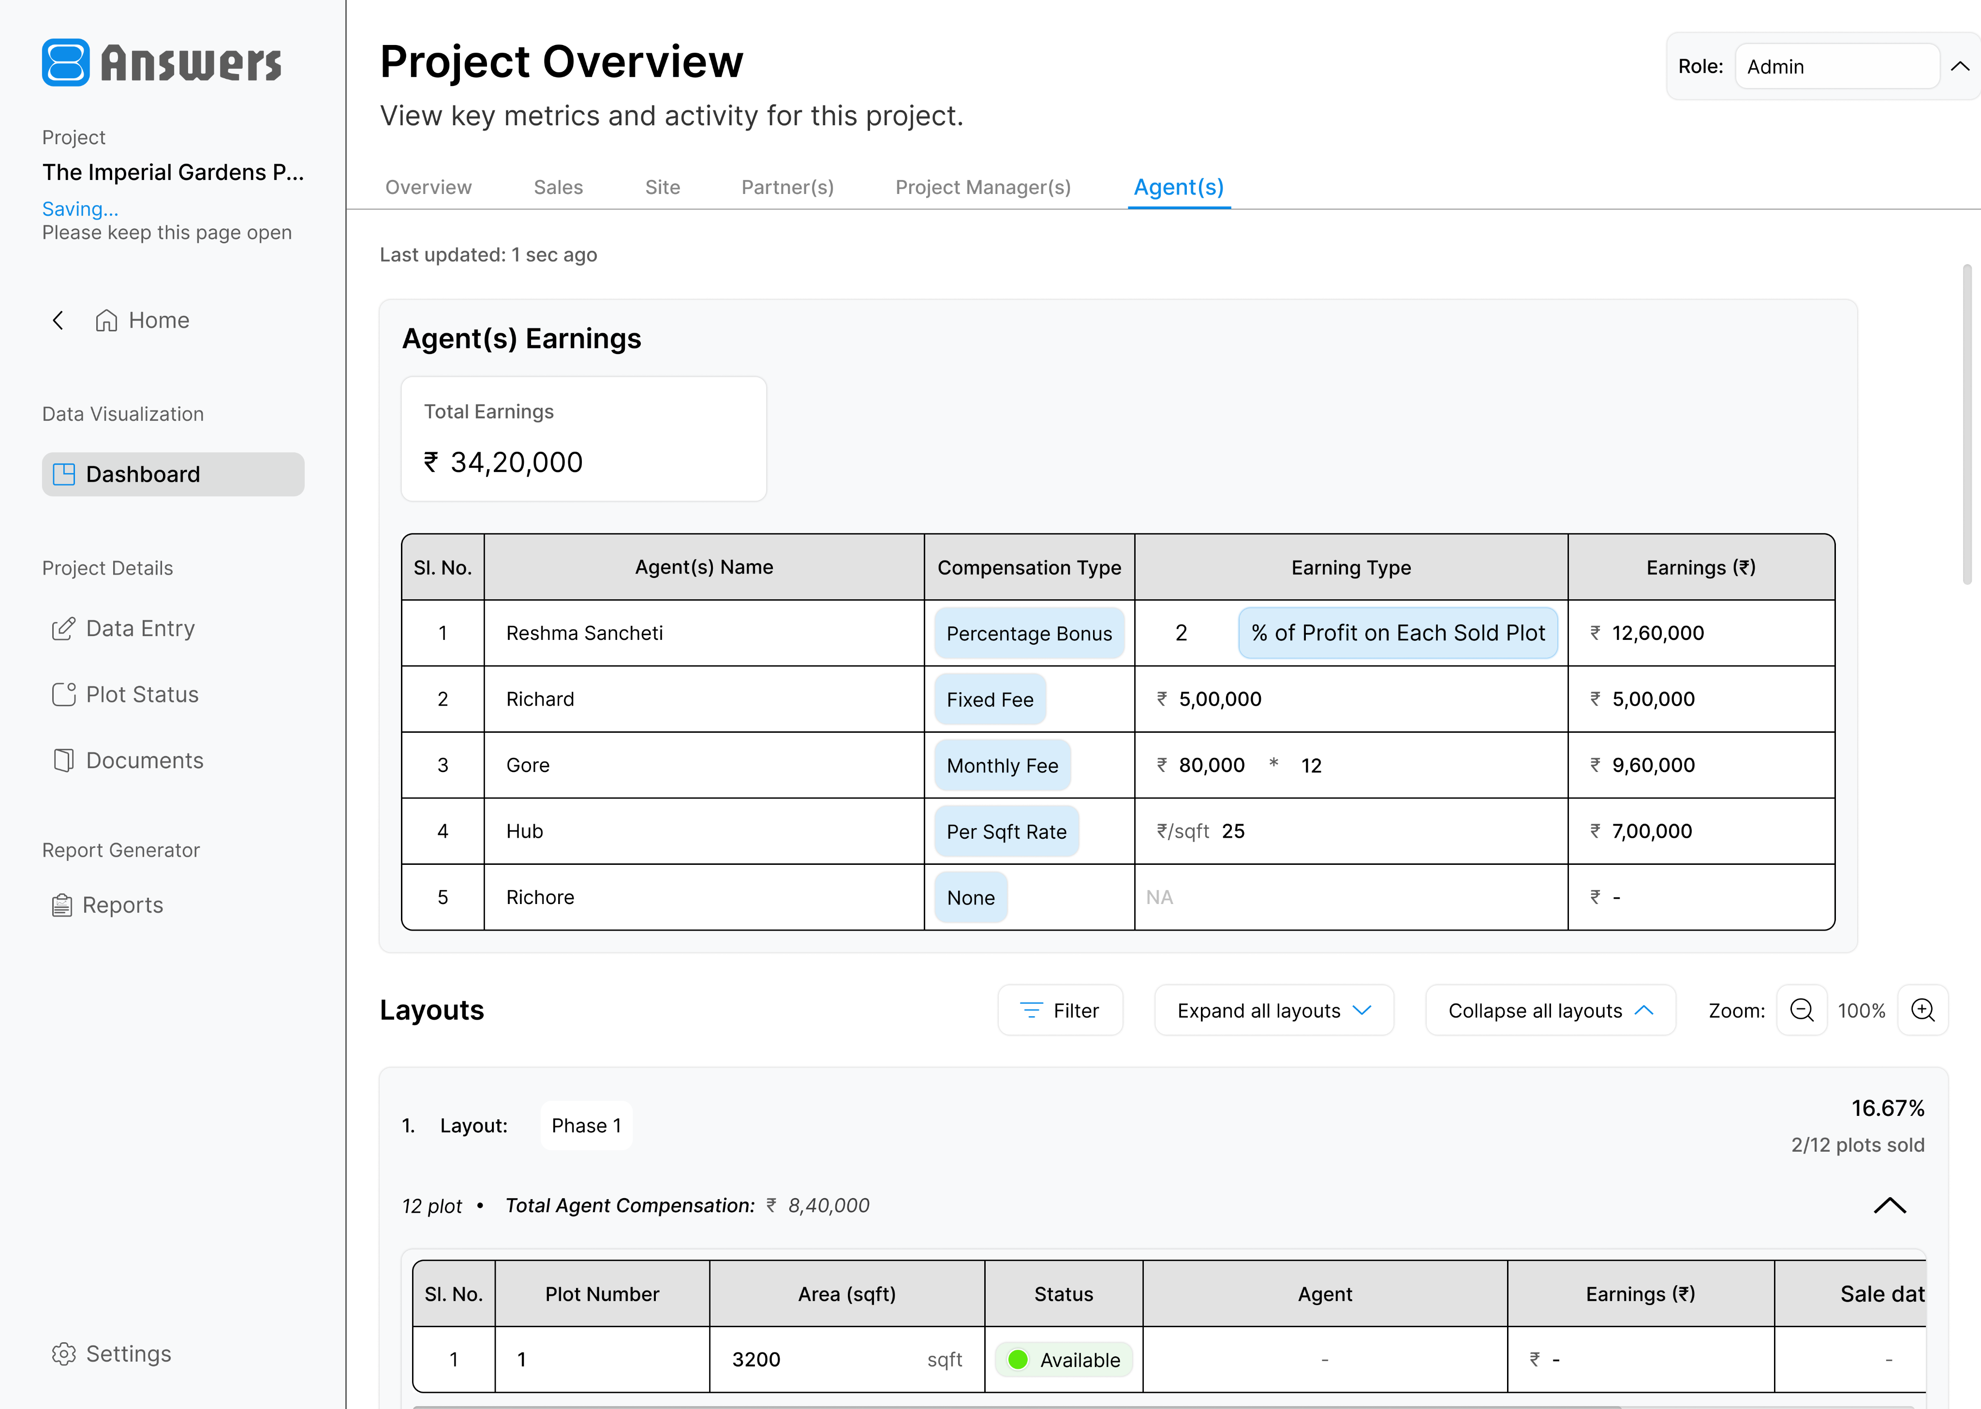1981x1409 pixels.
Task: Open the None compensation dropdown for Richore
Action: [x=971, y=897]
